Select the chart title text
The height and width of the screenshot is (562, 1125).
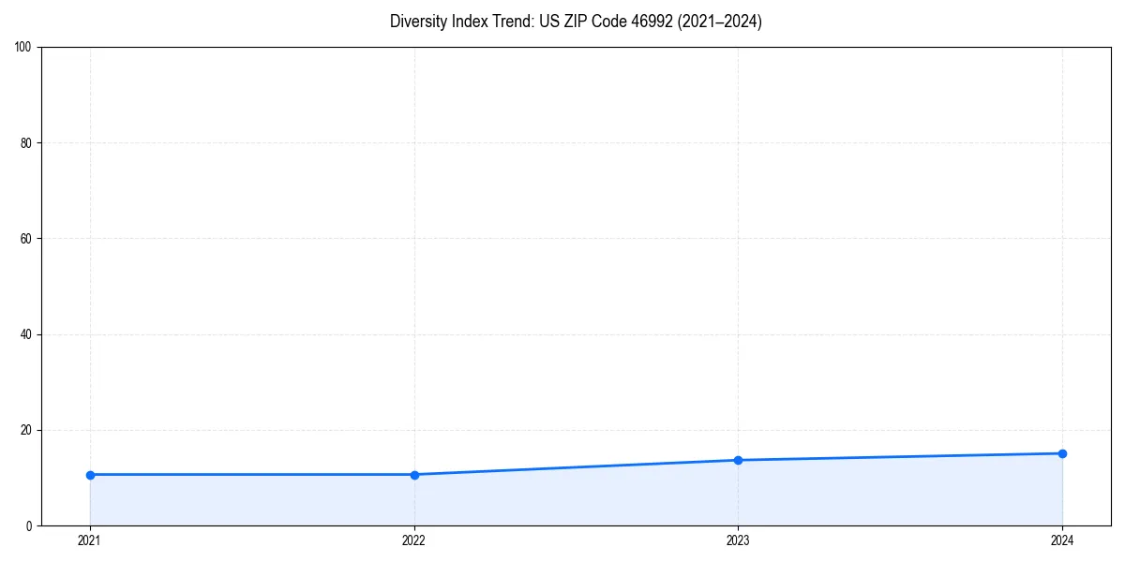point(577,21)
